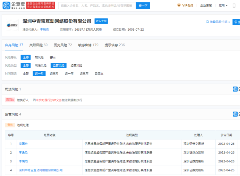Click 违规处理 entry label

(x=23, y=125)
